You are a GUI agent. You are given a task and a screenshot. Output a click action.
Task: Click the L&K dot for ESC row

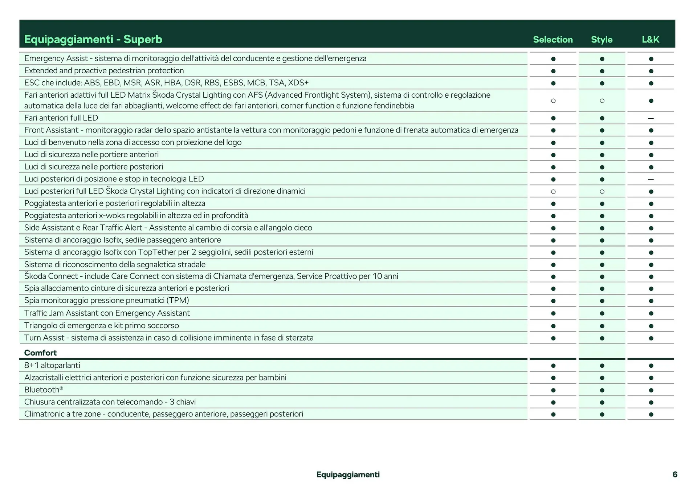tap(651, 83)
